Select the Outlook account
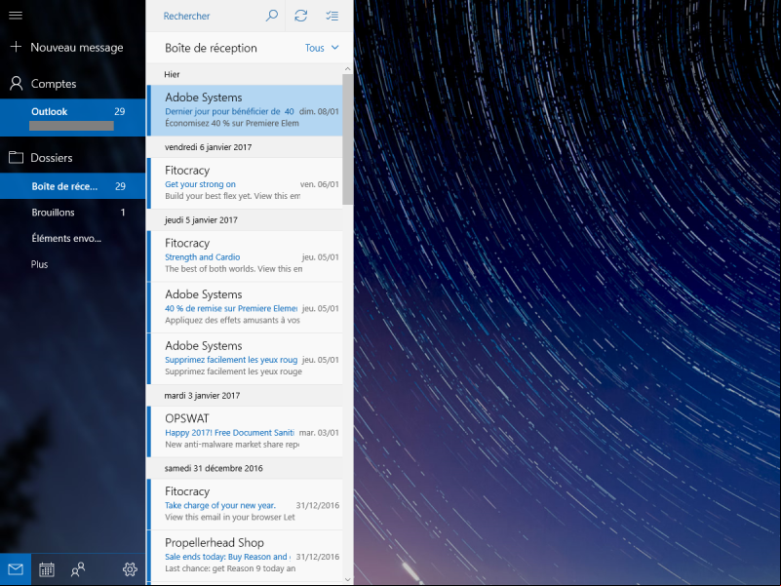This screenshot has height=586, width=781. coord(73,118)
